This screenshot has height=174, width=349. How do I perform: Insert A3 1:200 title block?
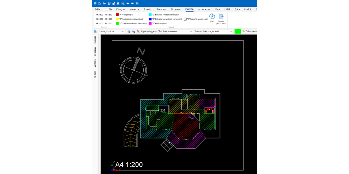pos(108,19)
